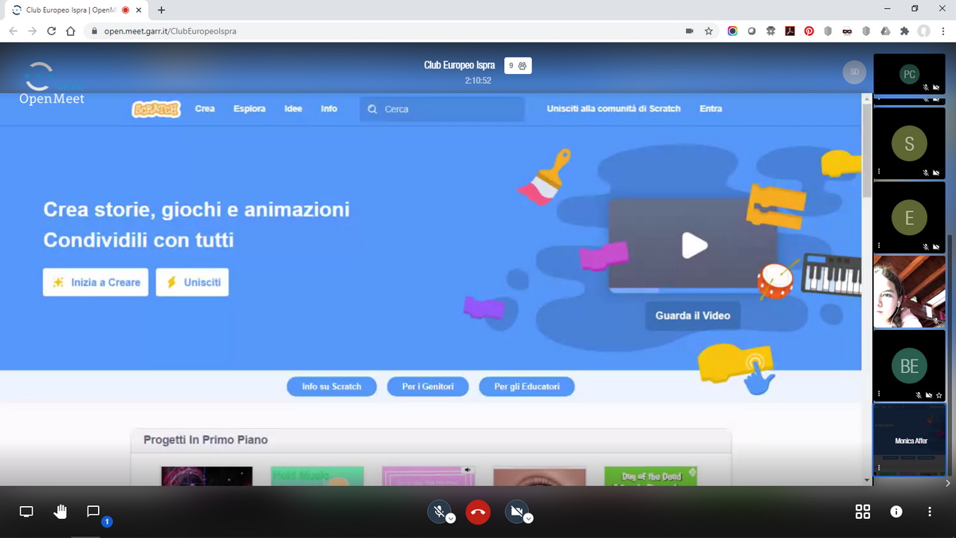Close the Club Europeo Ispra tab
This screenshot has width=956, height=538.
click(x=139, y=10)
